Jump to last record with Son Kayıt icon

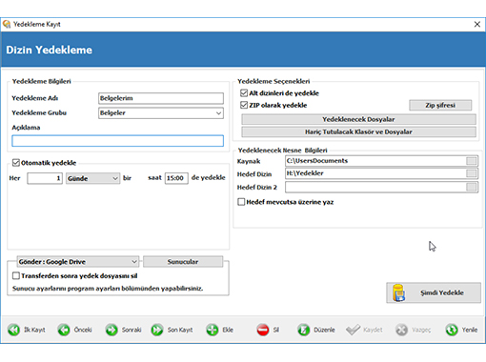157,330
